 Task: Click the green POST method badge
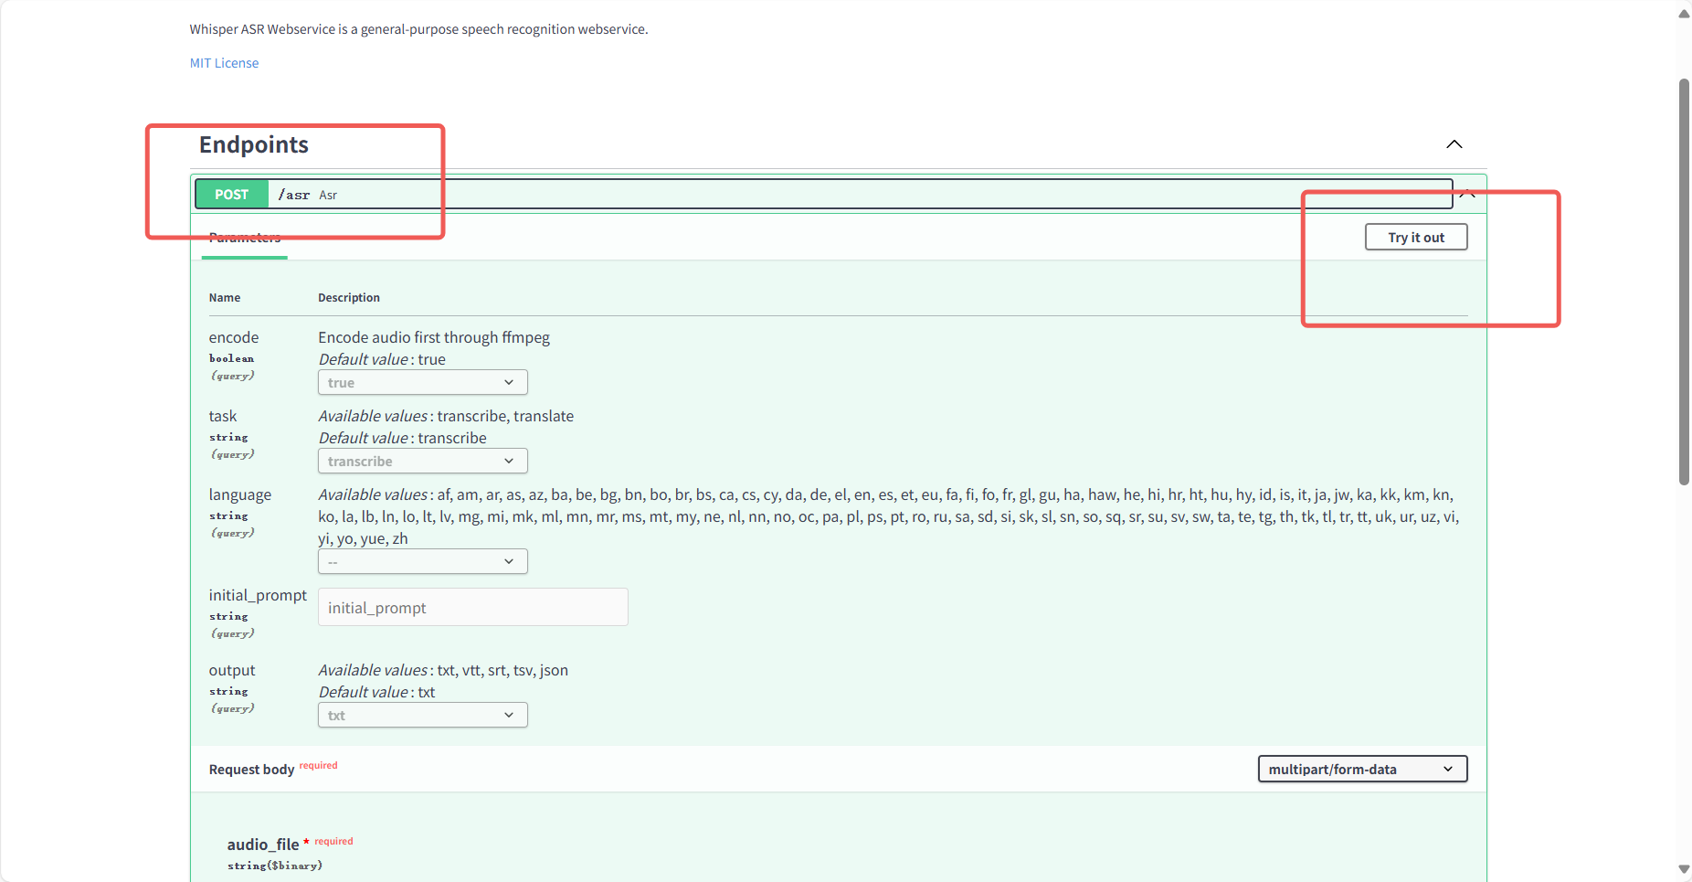231,195
